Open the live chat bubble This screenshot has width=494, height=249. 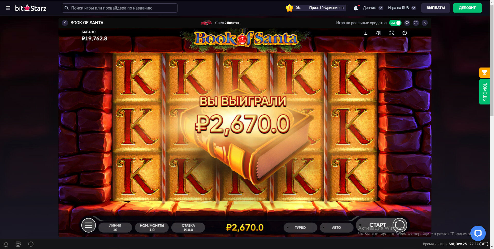(478, 233)
